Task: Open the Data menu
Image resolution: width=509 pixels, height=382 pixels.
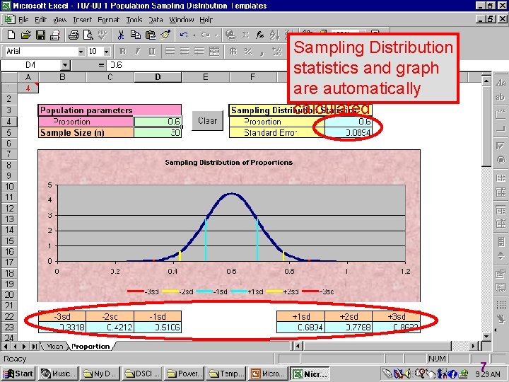Action: click(x=156, y=20)
